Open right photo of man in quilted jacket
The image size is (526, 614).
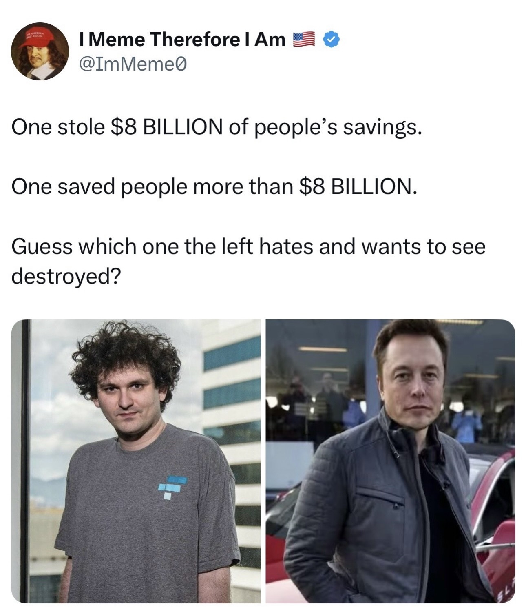click(390, 461)
